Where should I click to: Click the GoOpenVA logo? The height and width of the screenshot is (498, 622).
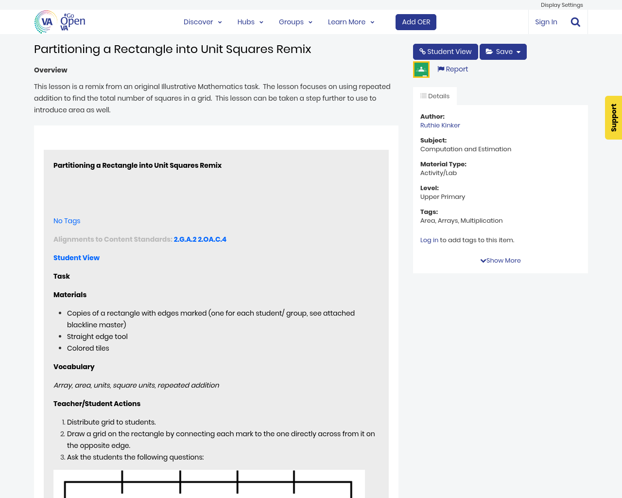pos(60,22)
